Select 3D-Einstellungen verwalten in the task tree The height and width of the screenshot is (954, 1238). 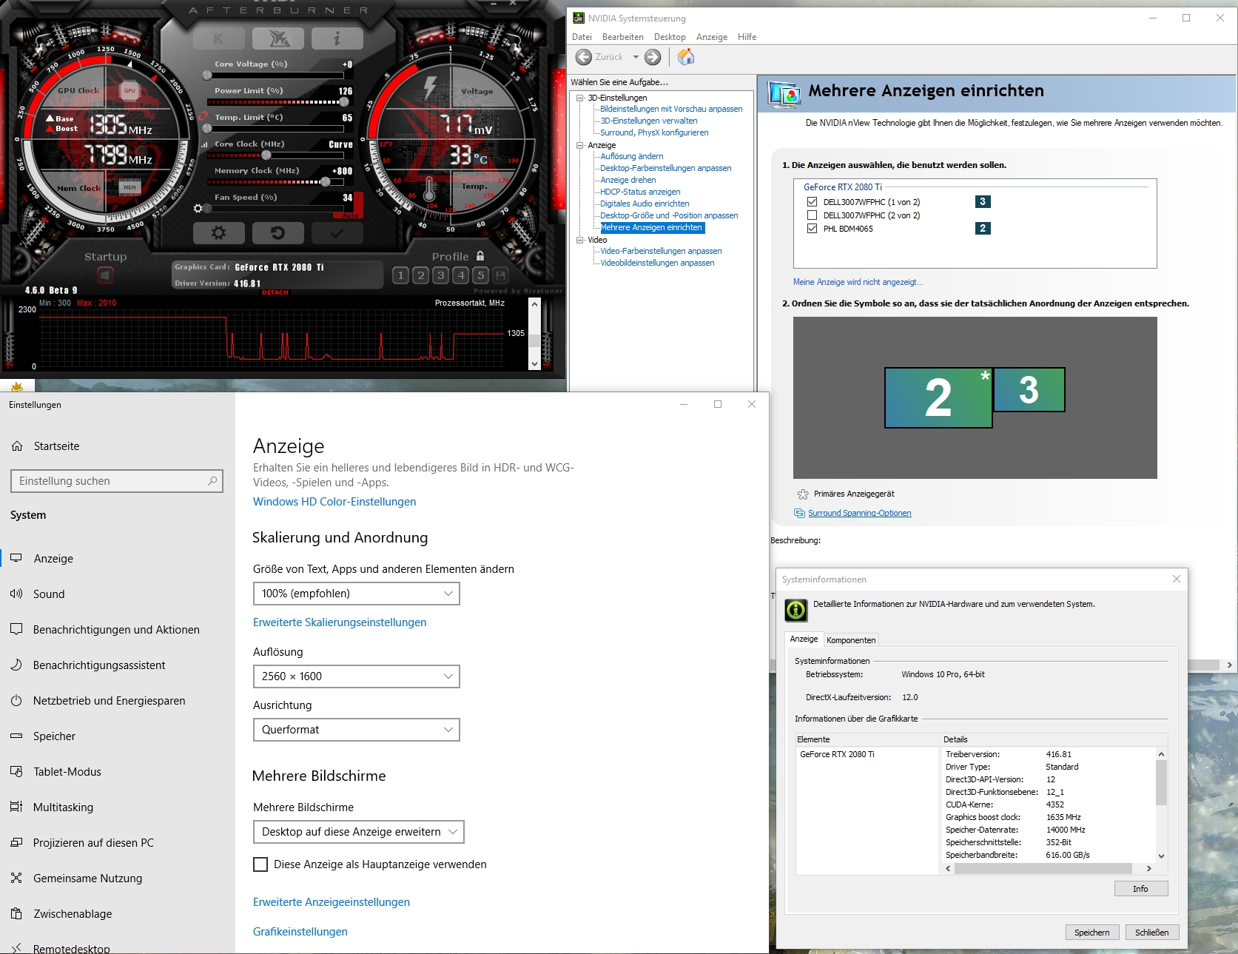point(649,121)
